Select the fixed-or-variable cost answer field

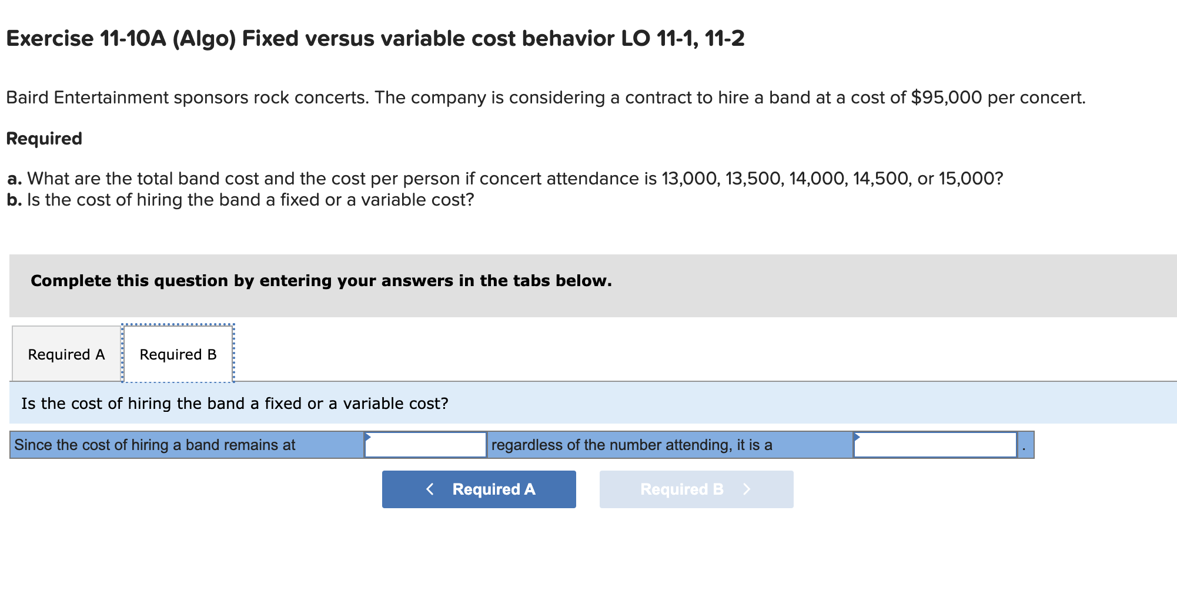pos(934,445)
